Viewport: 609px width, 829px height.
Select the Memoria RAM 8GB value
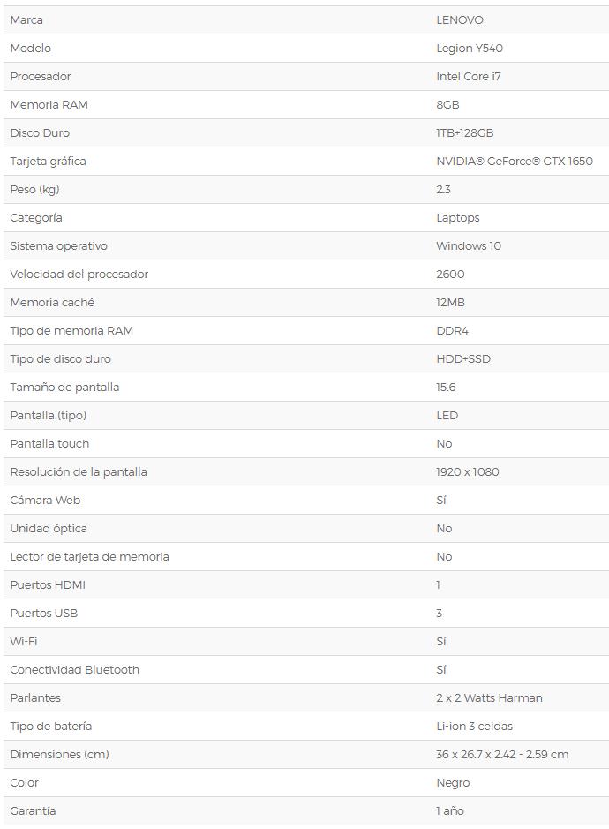coord(447,105)
